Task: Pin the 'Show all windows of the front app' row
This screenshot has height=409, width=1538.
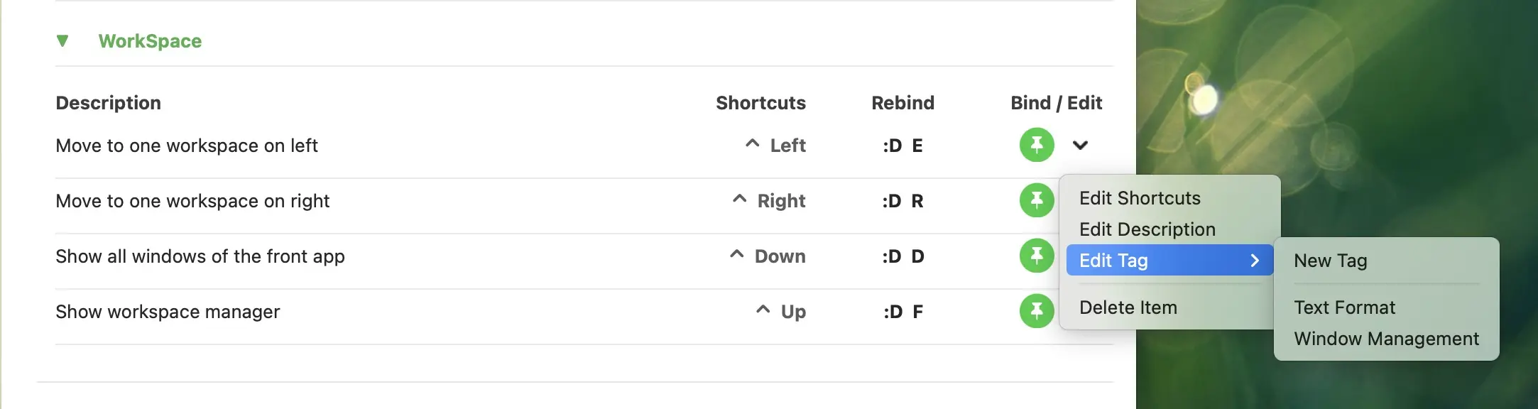Action: coord(1037,256)
